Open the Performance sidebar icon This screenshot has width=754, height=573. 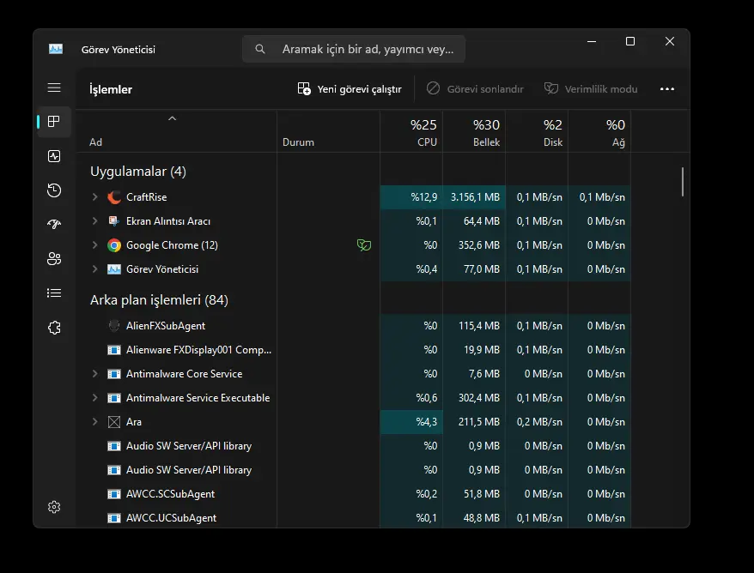(54, 156)
